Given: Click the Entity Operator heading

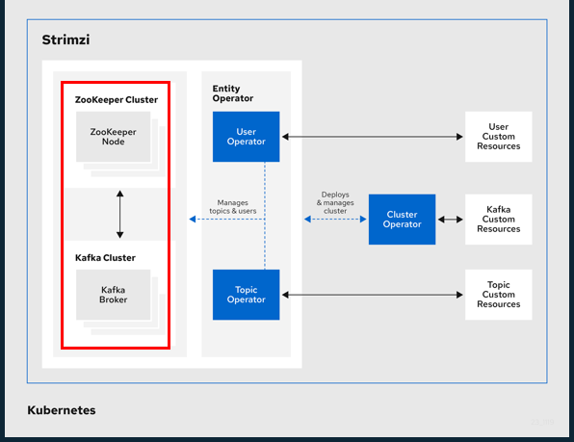Looking at the screenshot, I should tap(233, 93).
